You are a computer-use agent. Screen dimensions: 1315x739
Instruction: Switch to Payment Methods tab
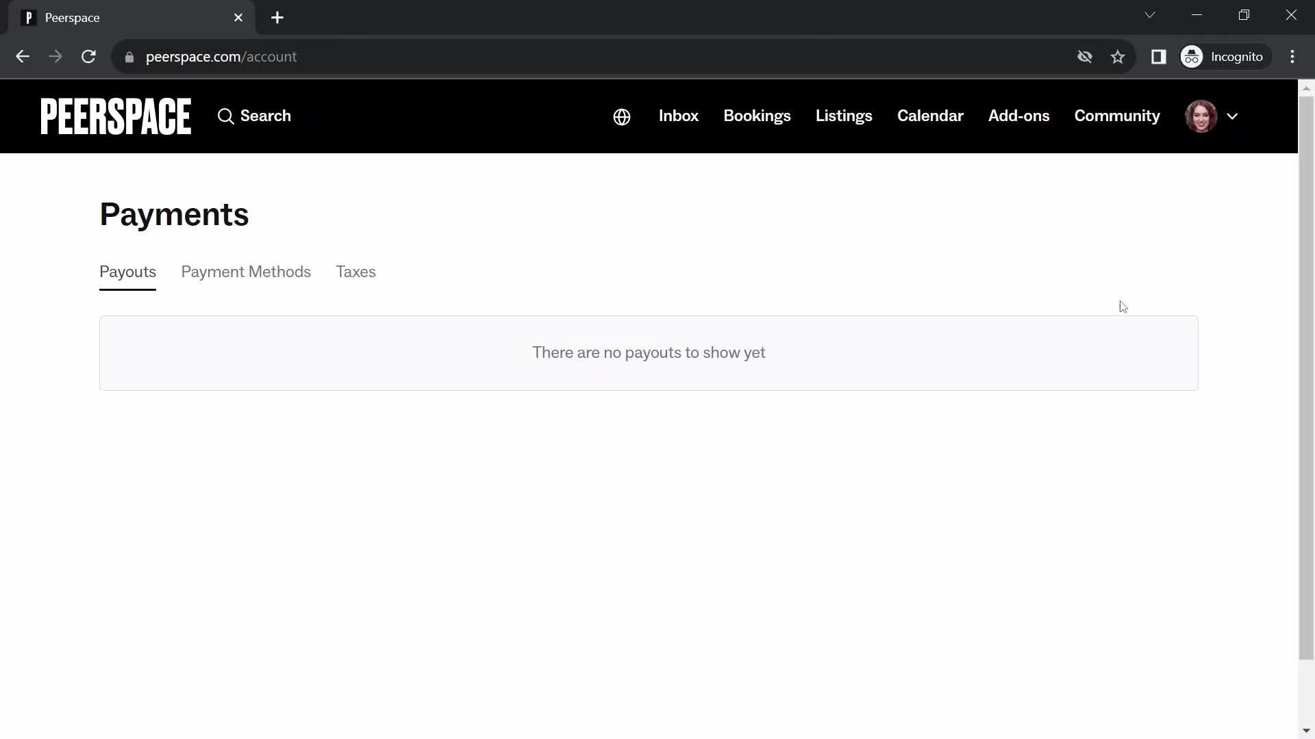pos(246,272)
